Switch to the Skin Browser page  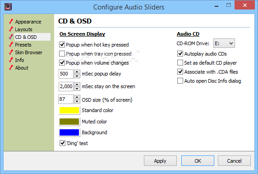point(28,52)
